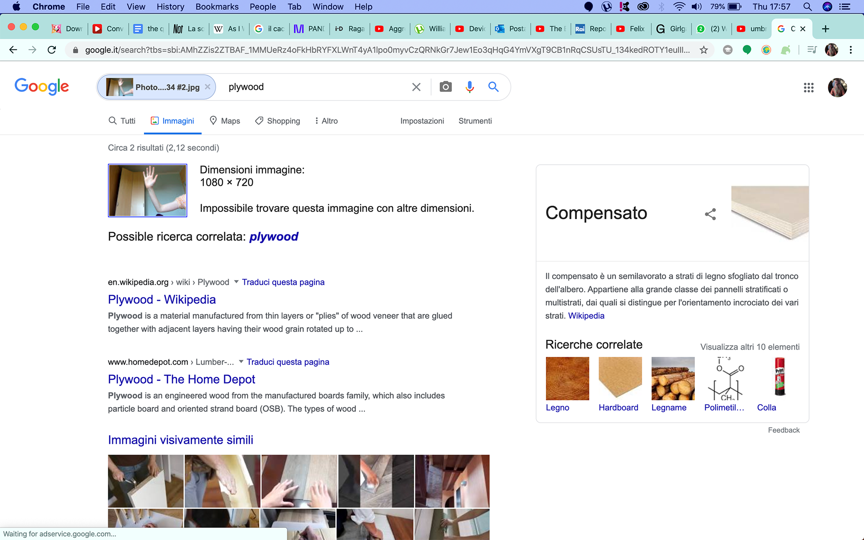Open the Wi-Fi status menu

click(x=679, y=7)
